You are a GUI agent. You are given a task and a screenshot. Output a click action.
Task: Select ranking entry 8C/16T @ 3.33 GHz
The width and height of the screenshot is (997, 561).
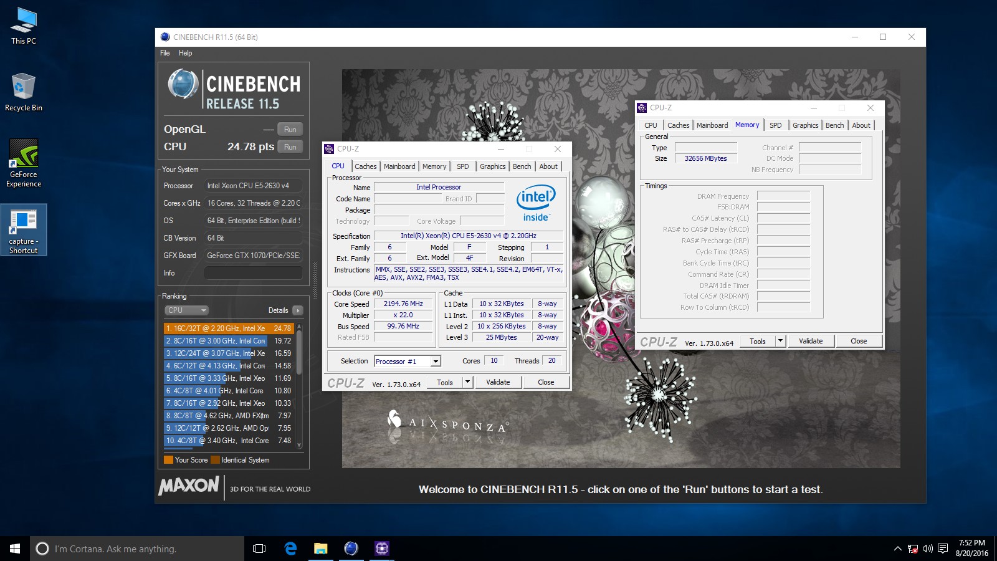[x=228, y=378]
